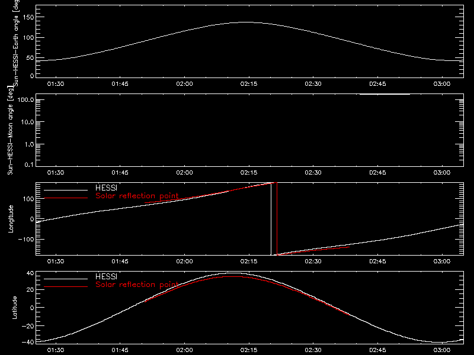Click the HESSI legend text in Latitude plot
Image resolution: width=474 pixels, height=355 pixels.
point(106,276)
